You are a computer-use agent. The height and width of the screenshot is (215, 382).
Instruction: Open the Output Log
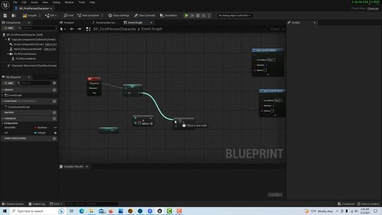[x=37, y=204]
